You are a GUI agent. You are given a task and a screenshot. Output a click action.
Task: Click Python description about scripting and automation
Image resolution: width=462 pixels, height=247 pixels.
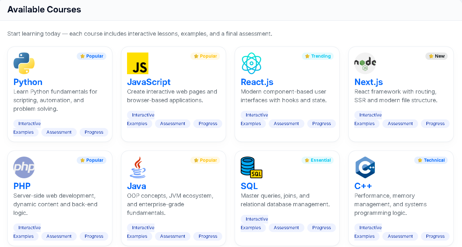55,100
